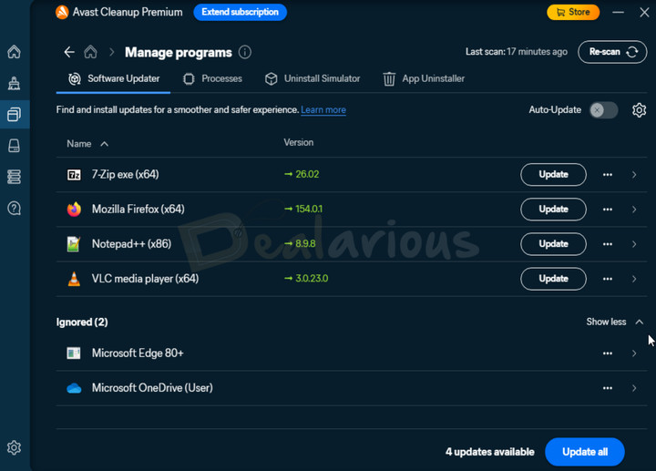
Task: Click Extend subscription button
Action: 241,12
